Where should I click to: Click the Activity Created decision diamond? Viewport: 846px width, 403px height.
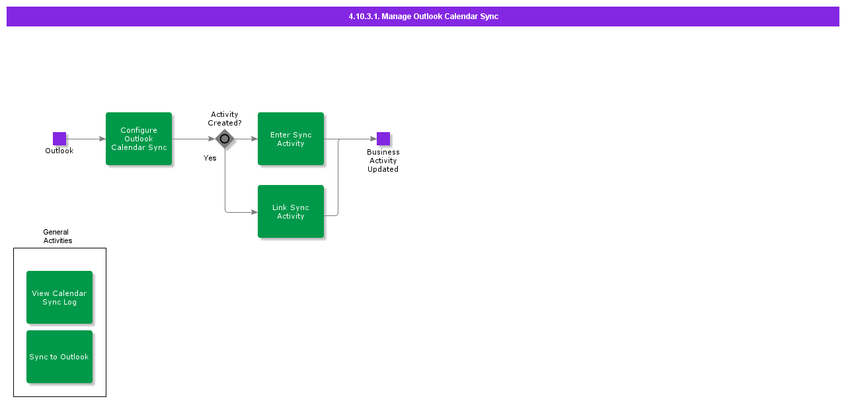225,139
